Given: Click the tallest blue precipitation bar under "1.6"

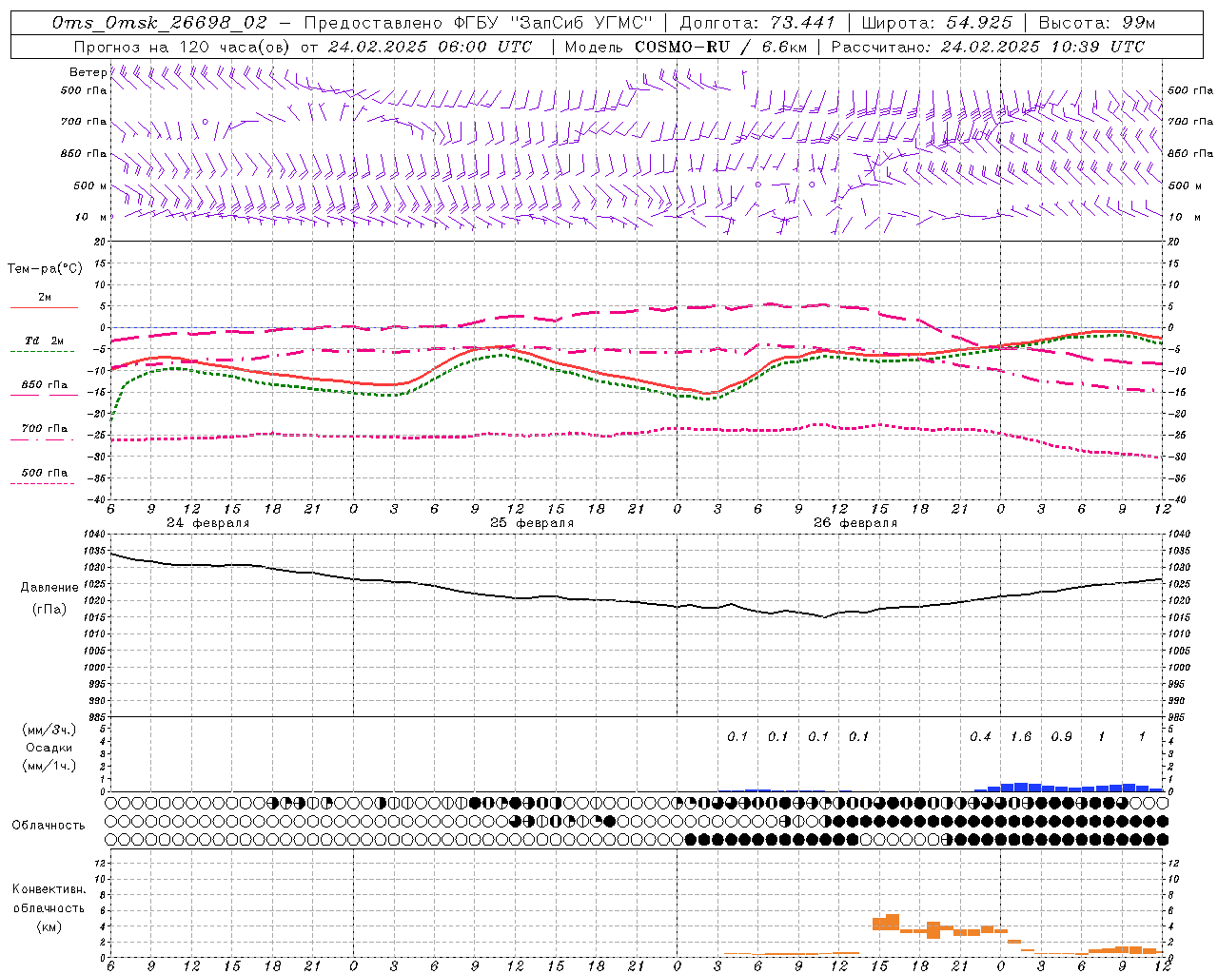Looking at the screenshot, I should coord(1021,787).
